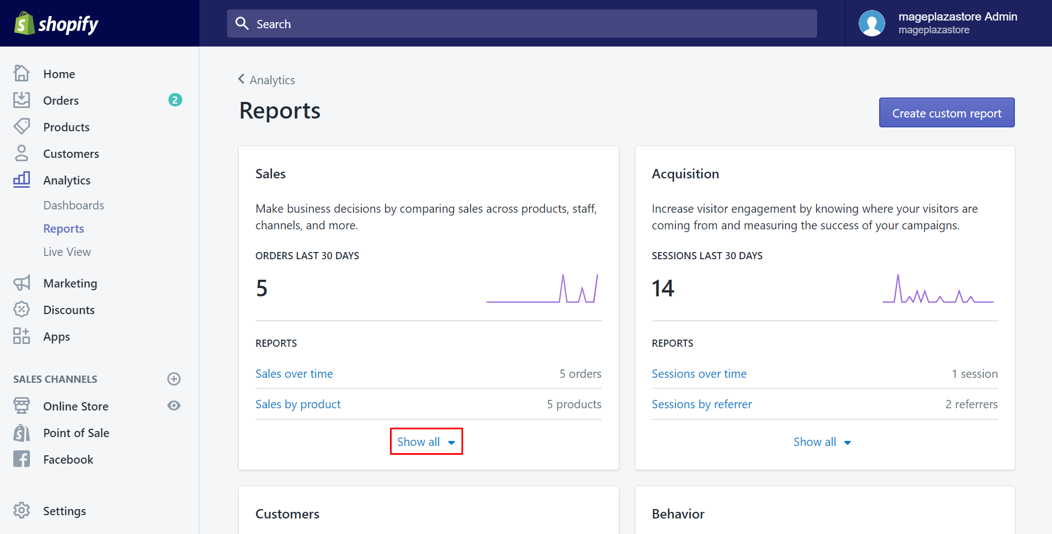Click the Analytics bar chart icon
Viewport: 1052px width, 534px height.
pos(22,179)
